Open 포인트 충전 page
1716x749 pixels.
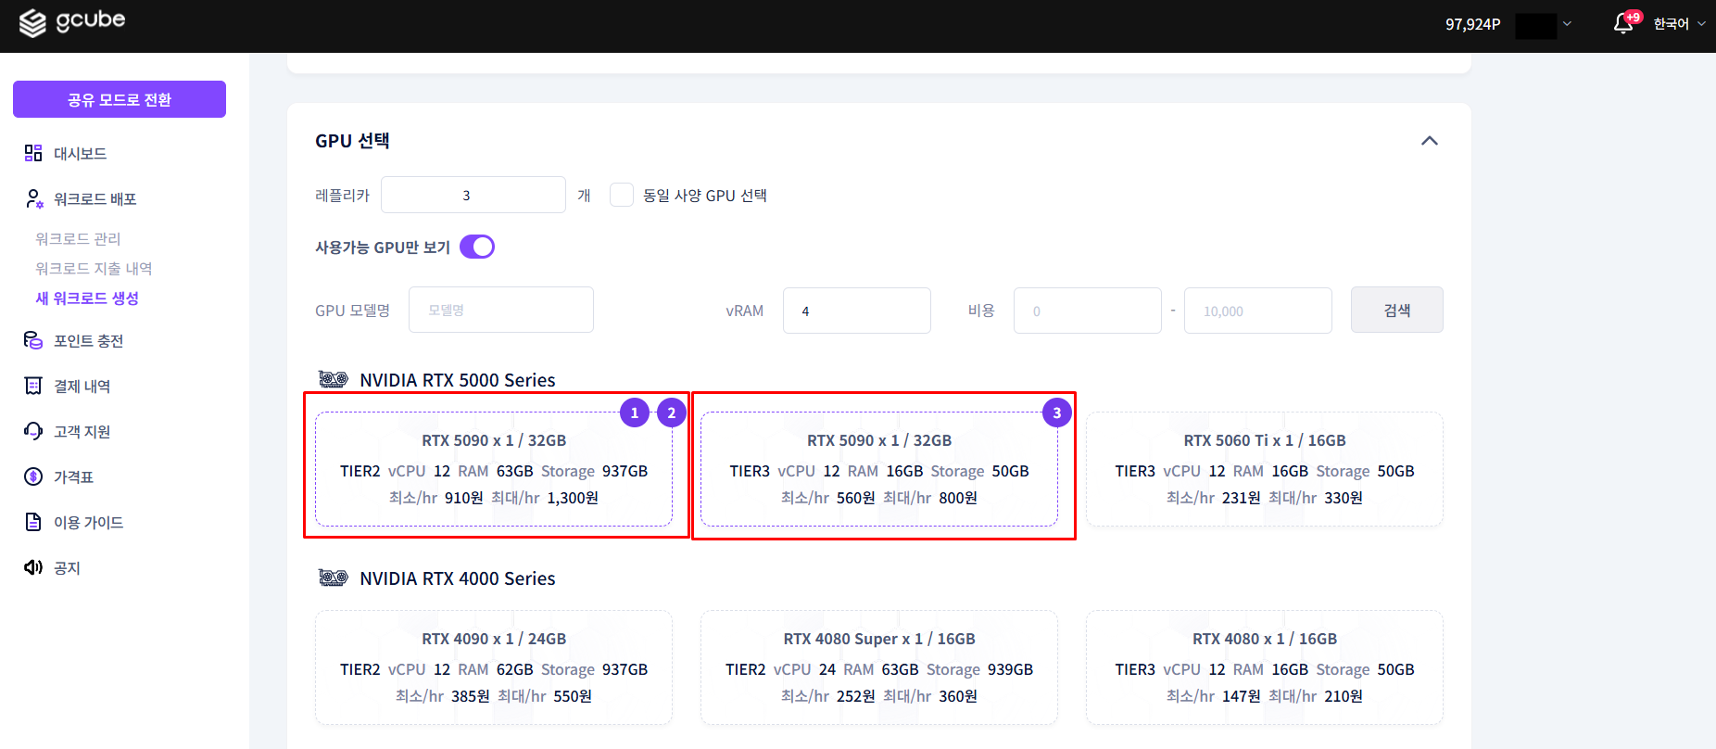pyautogui.click(x=88, y=340)
